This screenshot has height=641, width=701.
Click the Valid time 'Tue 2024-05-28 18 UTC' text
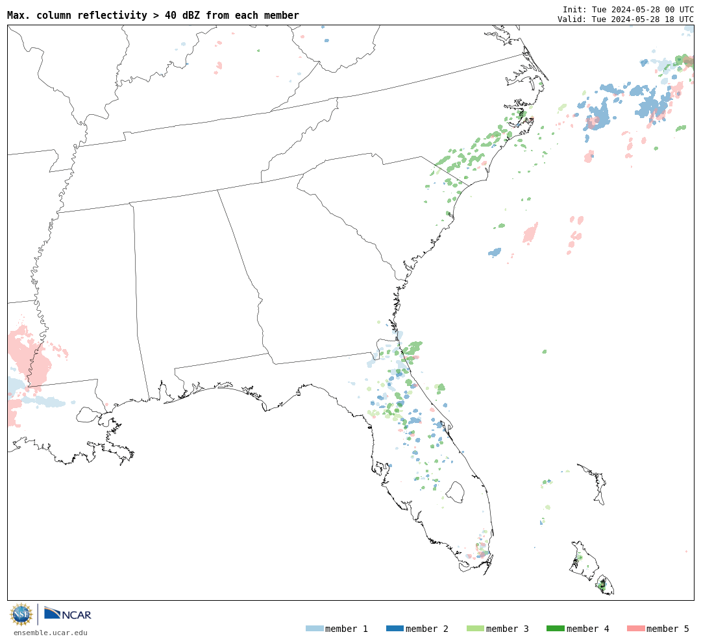point(643,19)
